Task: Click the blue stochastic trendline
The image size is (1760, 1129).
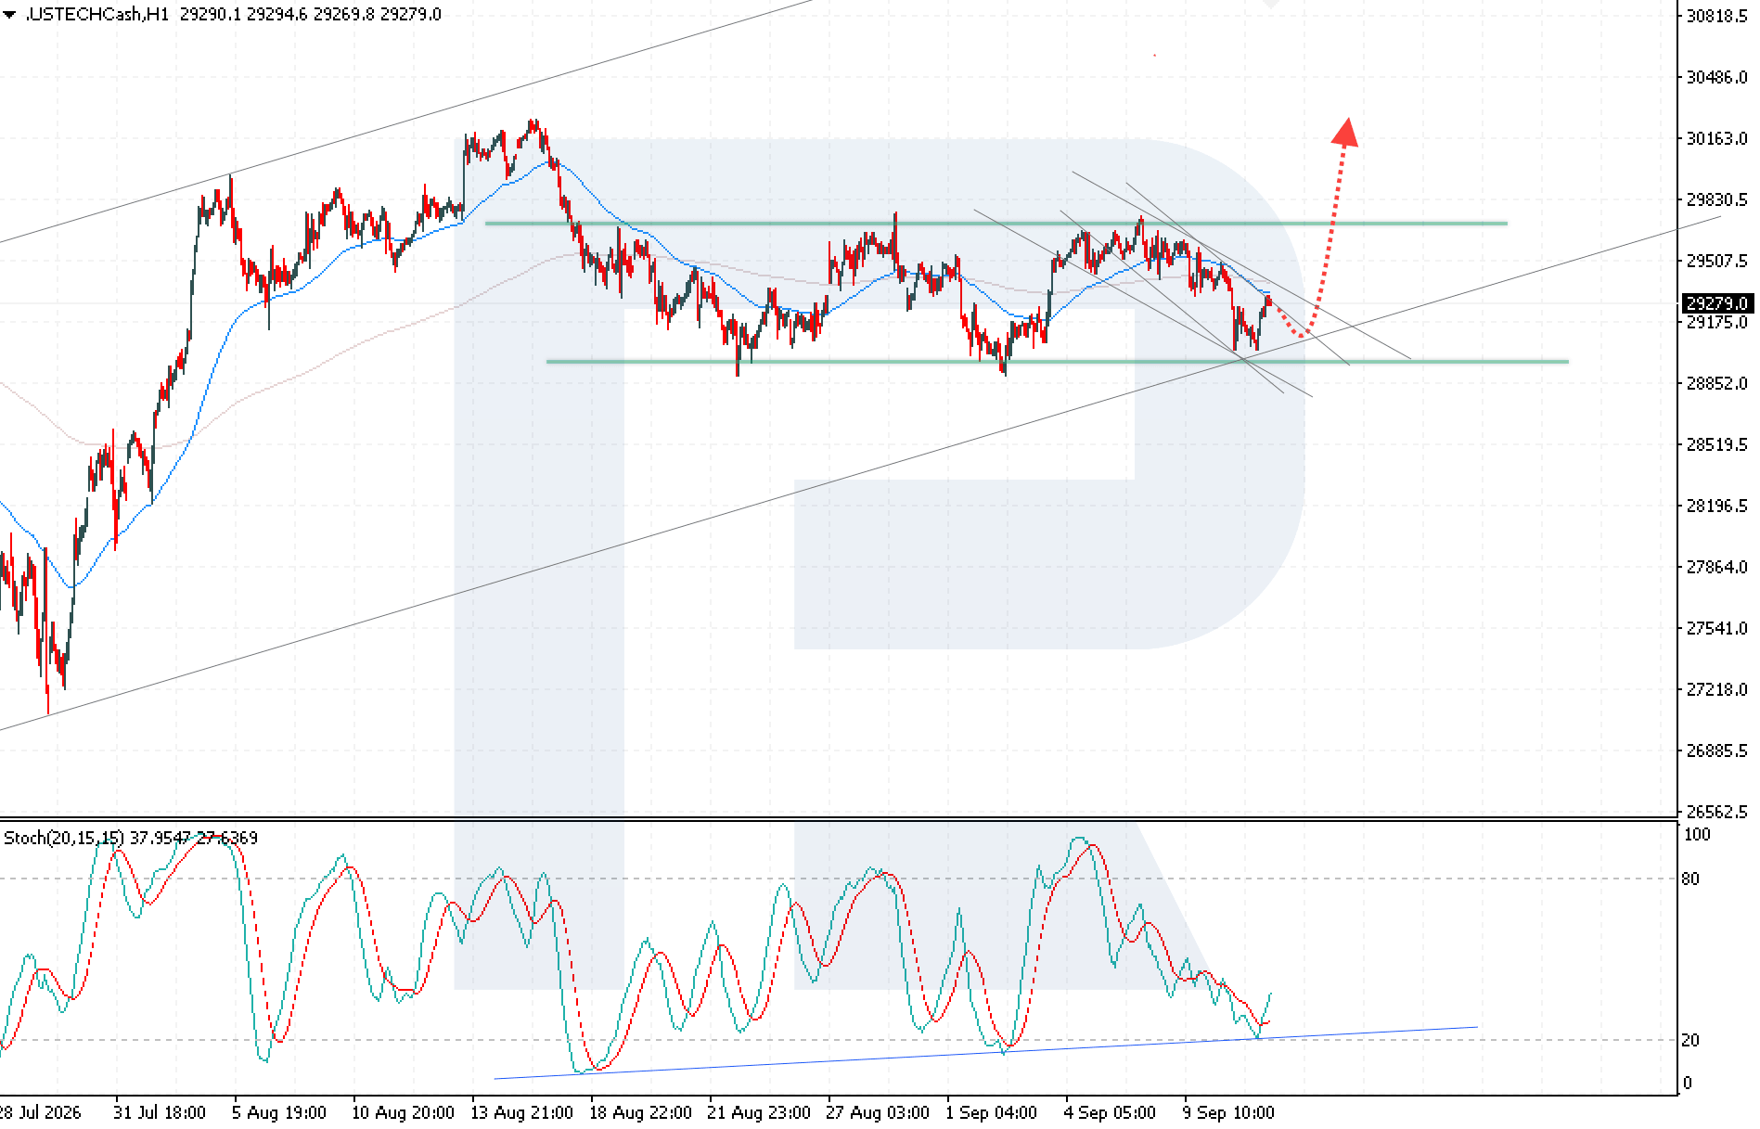Action: tap(985, 1053)
